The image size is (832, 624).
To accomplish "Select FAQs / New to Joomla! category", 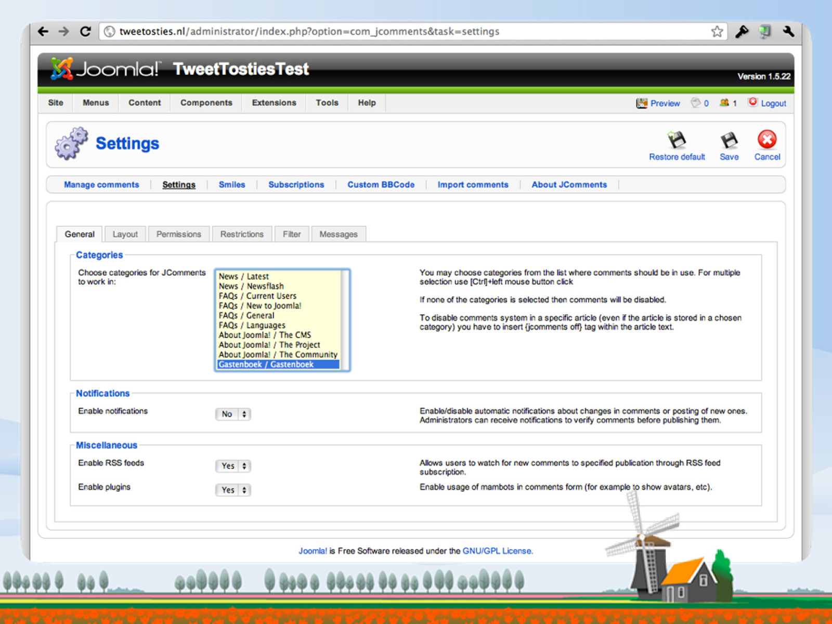I will coord(279,306).
